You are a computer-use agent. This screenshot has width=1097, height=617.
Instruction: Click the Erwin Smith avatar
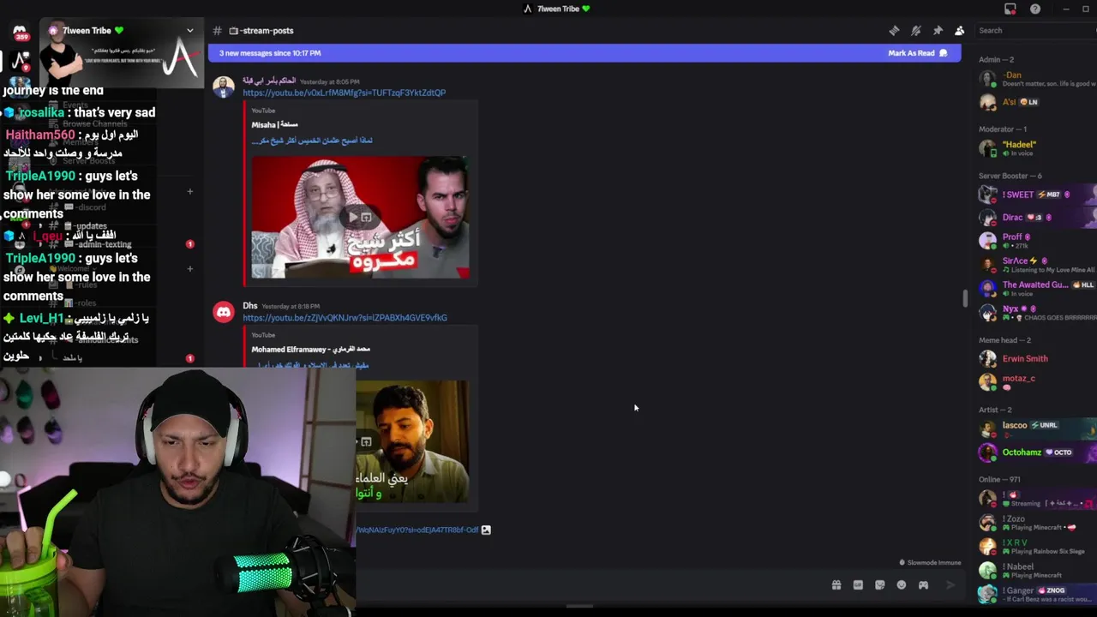pyautogui.click(x=988, y=359)
